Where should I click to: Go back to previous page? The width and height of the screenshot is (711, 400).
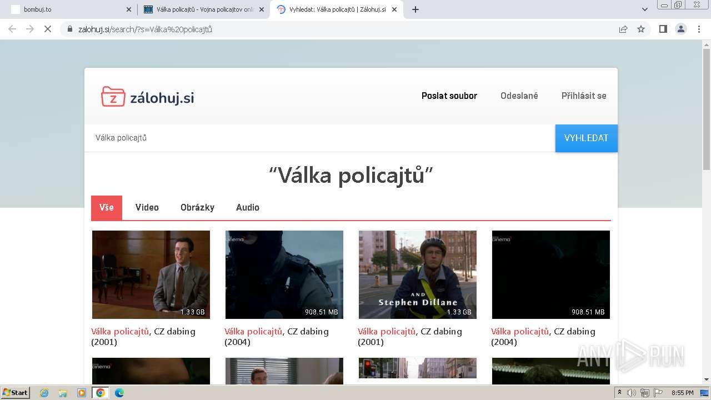point(12,29)
